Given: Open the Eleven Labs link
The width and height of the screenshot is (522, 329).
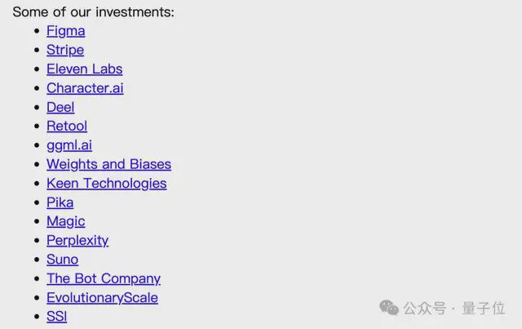Looking at the screenshot, I should (84, 69).
